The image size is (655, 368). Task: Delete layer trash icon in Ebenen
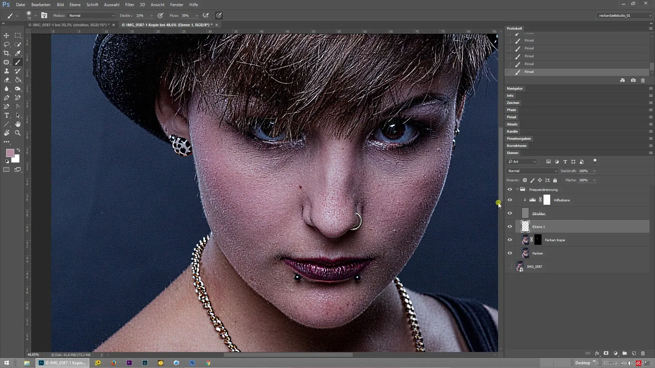tap(643, 353)
